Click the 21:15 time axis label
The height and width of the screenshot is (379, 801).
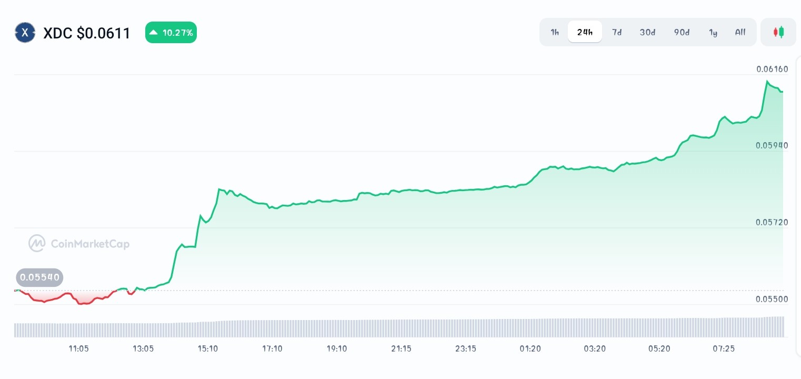click(401, 348)
